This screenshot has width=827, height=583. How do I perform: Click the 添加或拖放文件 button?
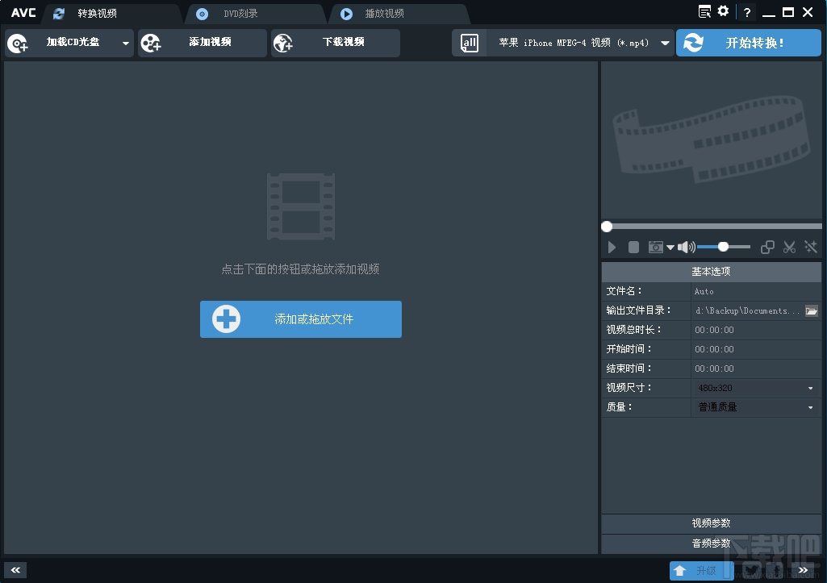pyautogui.click(x=300, y=319)
